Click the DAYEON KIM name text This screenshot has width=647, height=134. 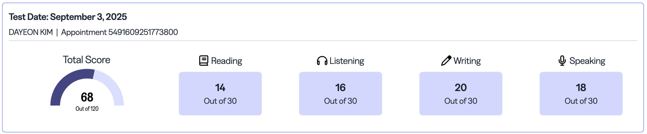point(31,32)
